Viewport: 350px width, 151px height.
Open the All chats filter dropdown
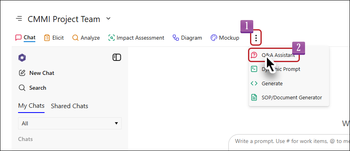[x=70, y=123]
